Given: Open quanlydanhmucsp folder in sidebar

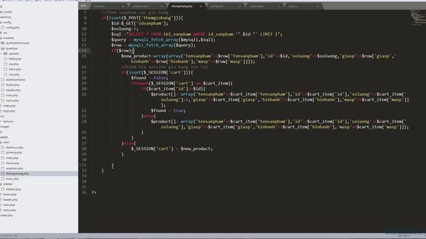Looking at the screenshot, I should click(17, 43).
